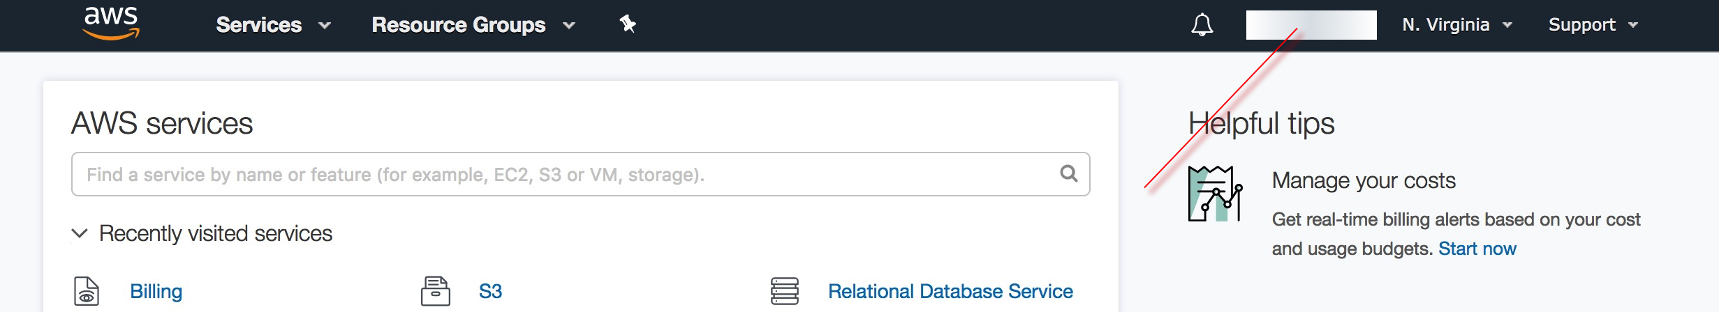The width and height of the screenshot is (1719, 312).
Task: Open the notifications bell
Action: (1202, 25)
